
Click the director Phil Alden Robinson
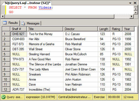point(78,74)
